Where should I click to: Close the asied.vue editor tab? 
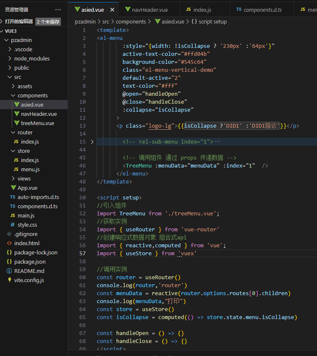[112, 10]
